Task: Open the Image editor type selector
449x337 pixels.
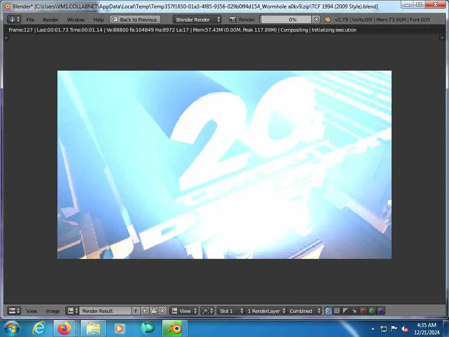Action: [x=14, y=311]
